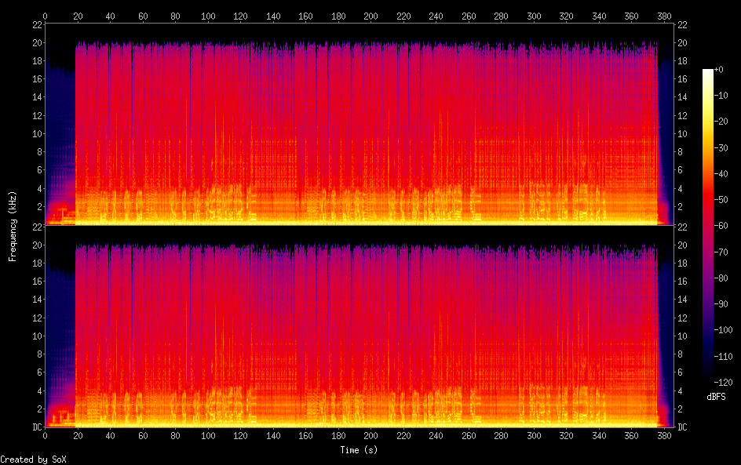
Task: Click the "Time (s)" axis label
Action: (360, 450)
